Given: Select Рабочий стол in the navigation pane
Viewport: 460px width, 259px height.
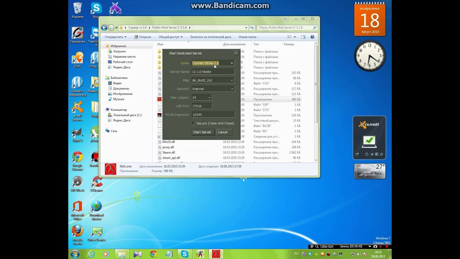Looking at the screenshot, I should point(123,62).
